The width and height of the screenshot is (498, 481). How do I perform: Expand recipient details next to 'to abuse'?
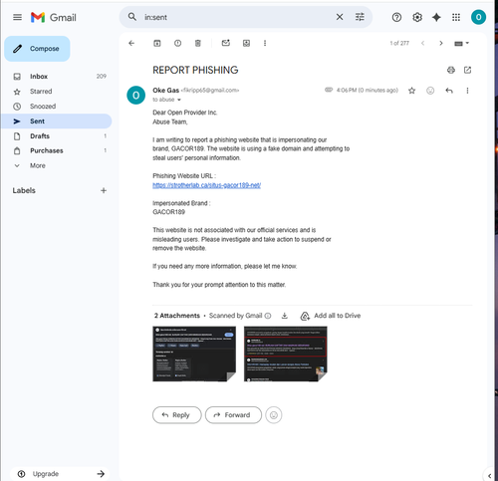click(179, 100)
